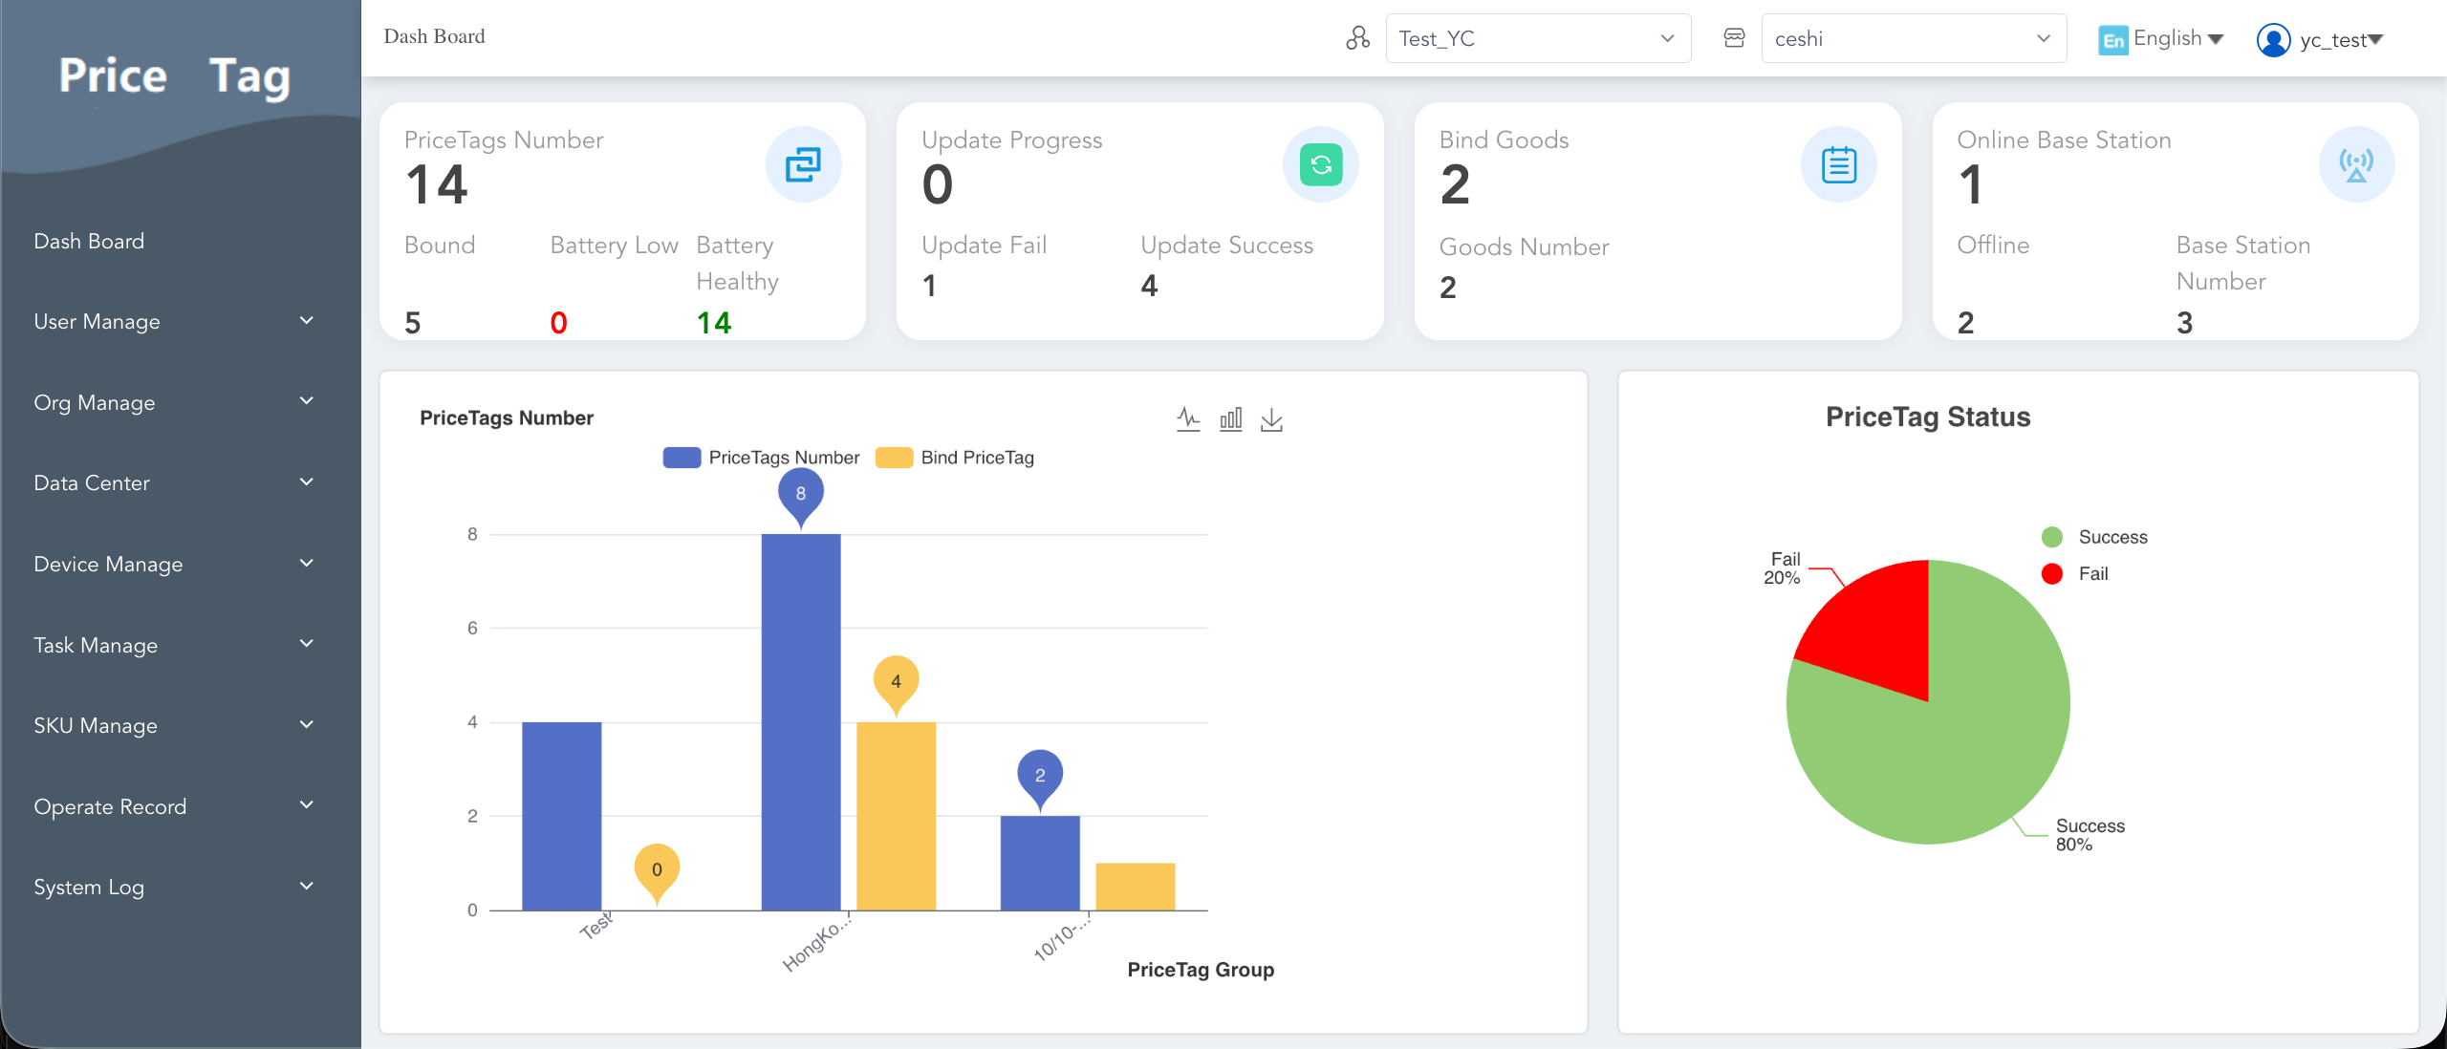Click the green Battery Healthy value 14
2447x1049 pixels.
coord(714,323)
